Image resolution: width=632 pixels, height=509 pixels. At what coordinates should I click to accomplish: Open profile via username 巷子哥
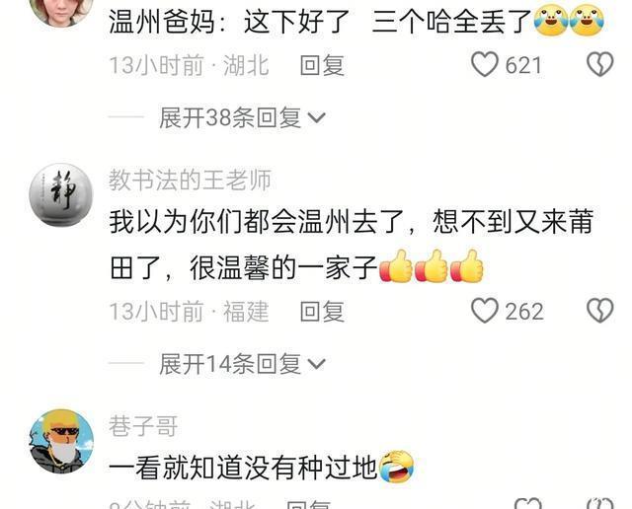143,426
